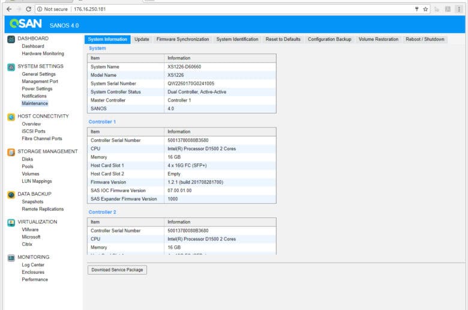Click Controller 2 serial 50013780080B3680

(188, 231)
